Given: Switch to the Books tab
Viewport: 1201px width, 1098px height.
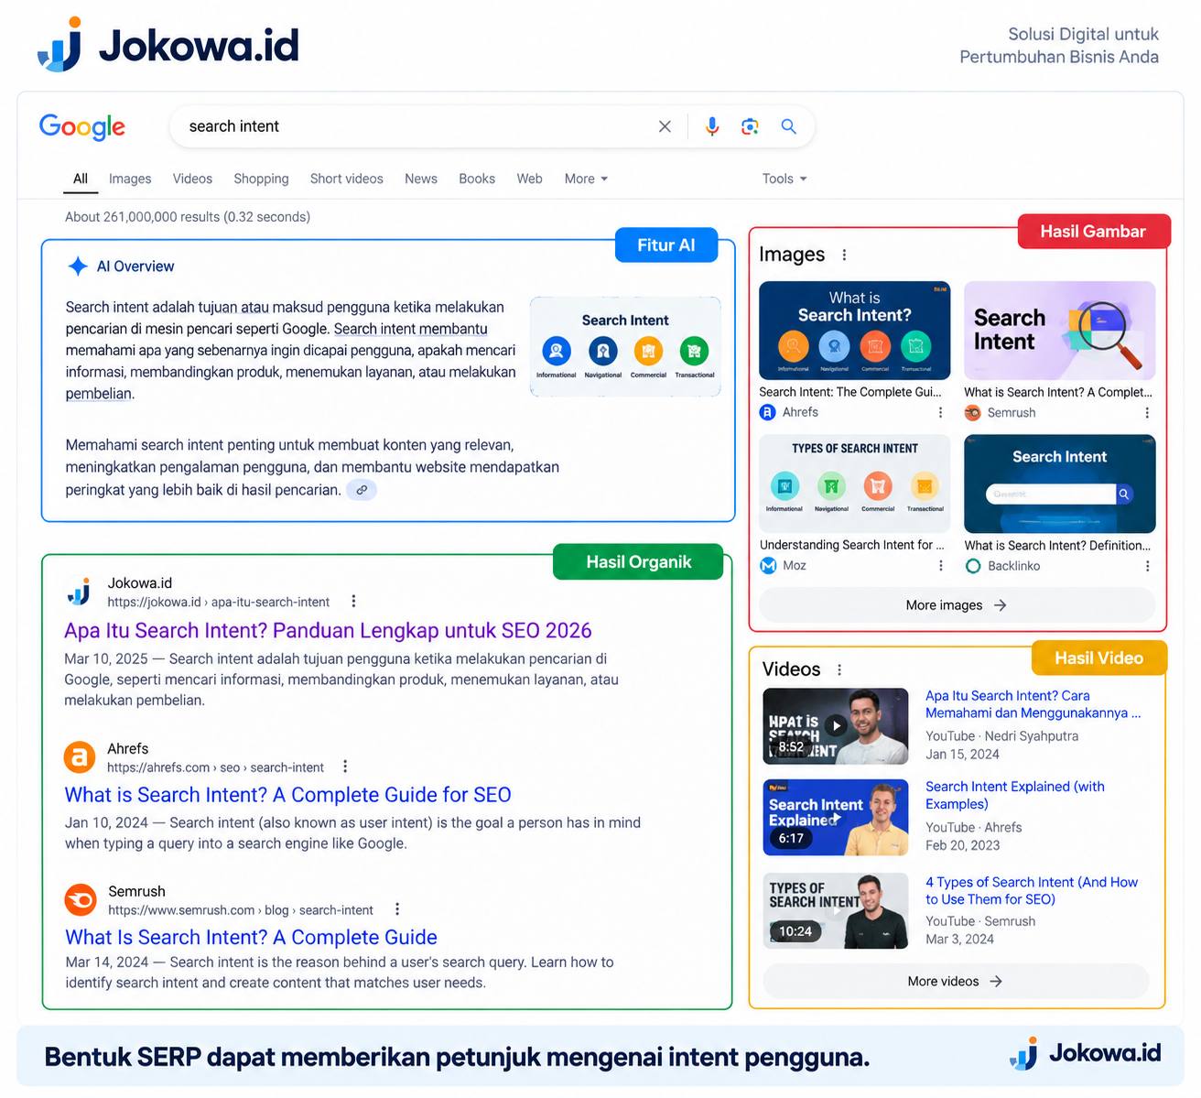Looking at the screenshot, I should [x=477, y=179].
